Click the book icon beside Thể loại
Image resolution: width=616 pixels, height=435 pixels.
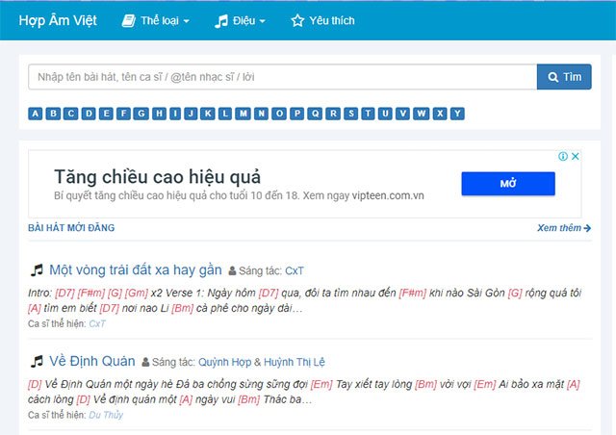[128, 20]
